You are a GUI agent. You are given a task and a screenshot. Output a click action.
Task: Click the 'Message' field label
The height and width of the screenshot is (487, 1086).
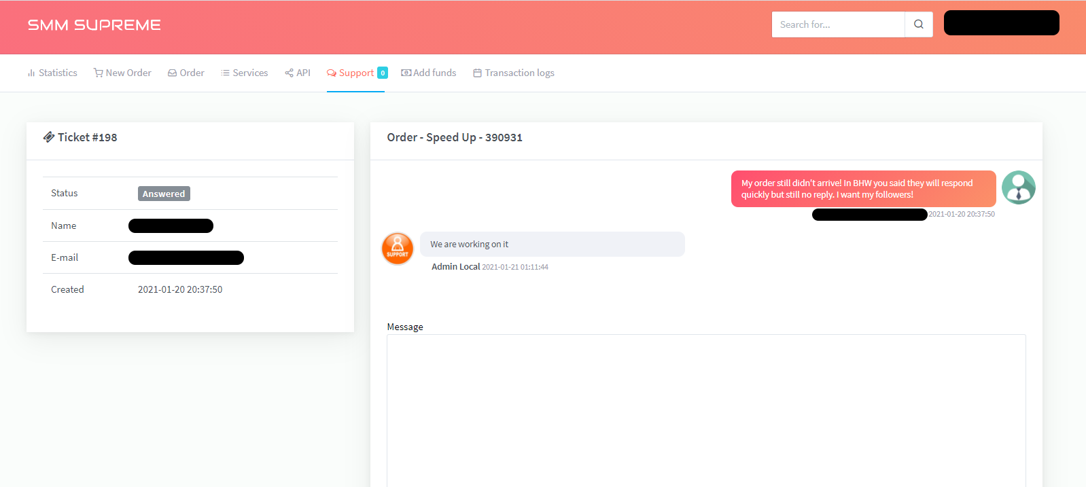tap(405, 327)
